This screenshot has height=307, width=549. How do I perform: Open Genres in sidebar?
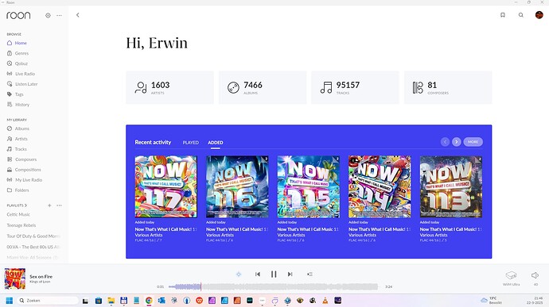click(x=18, y=53)
